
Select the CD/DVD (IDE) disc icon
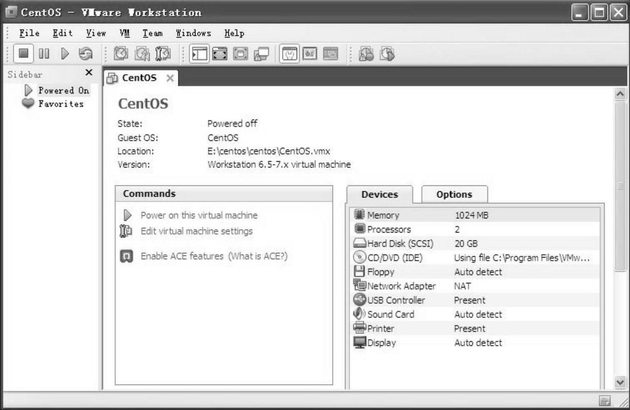pyautogui.click(x=359, y=257)
